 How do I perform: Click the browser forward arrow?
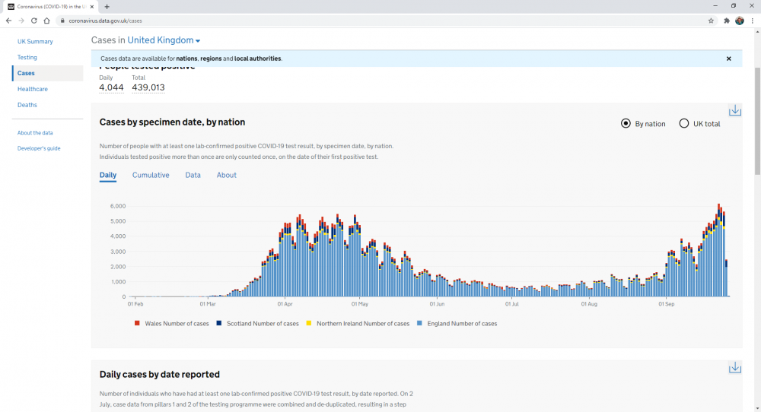(x=21, y=21)
